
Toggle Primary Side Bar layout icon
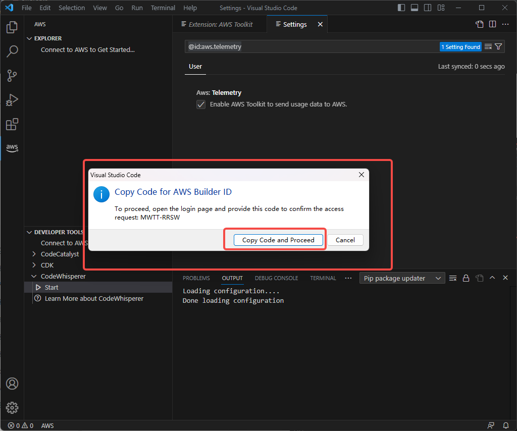tap(401, 8)
